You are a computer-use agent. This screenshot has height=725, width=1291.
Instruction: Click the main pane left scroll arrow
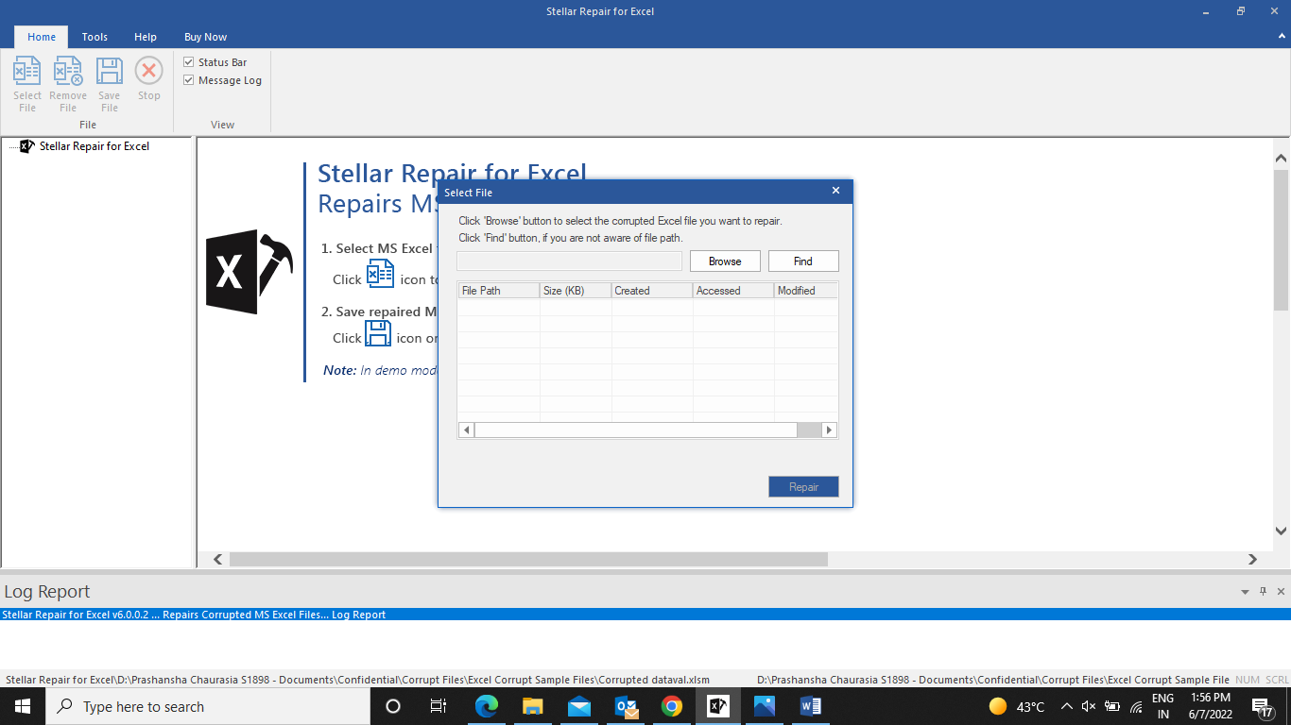click(x=218, y=560)
